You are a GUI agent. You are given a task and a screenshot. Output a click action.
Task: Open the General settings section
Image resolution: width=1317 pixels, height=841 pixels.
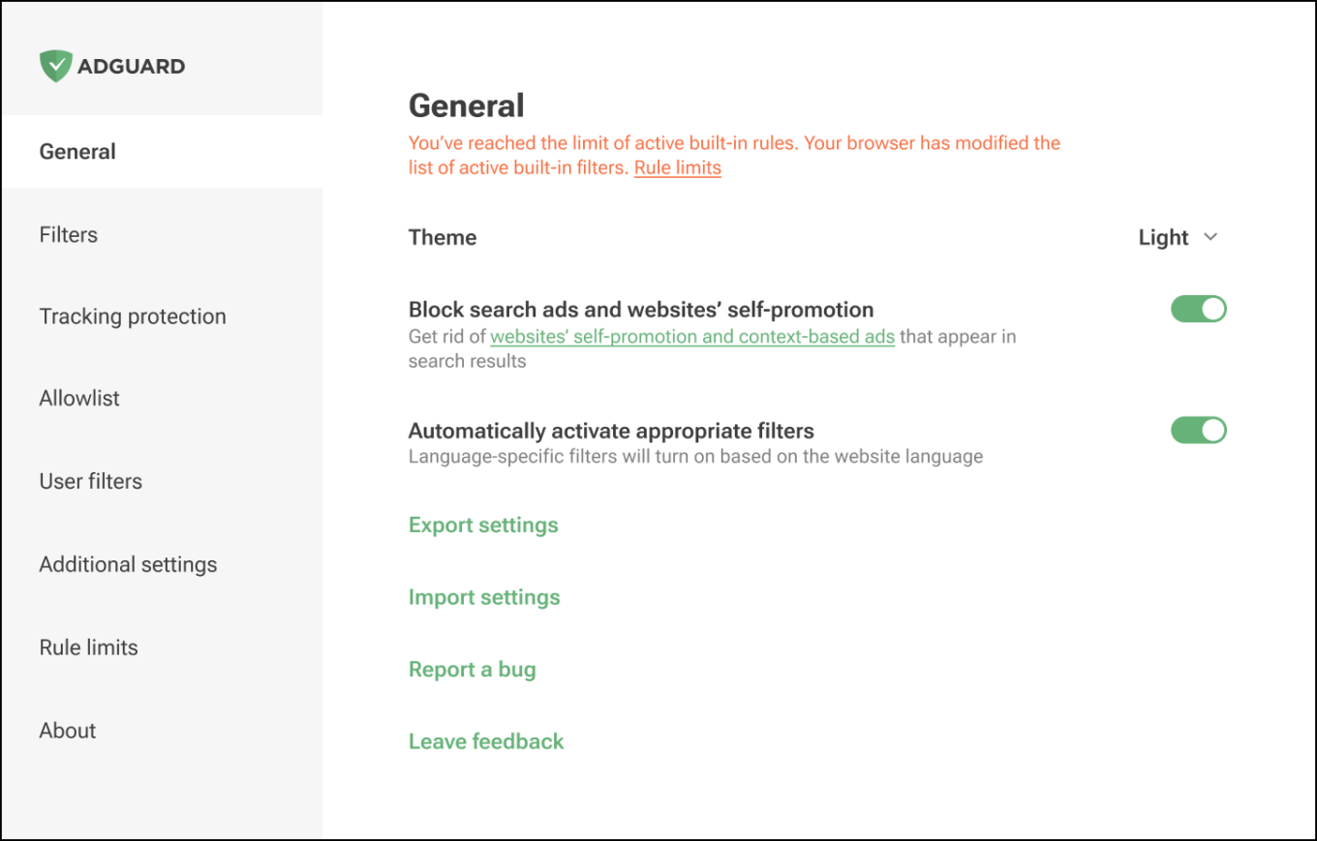point(77,152)
